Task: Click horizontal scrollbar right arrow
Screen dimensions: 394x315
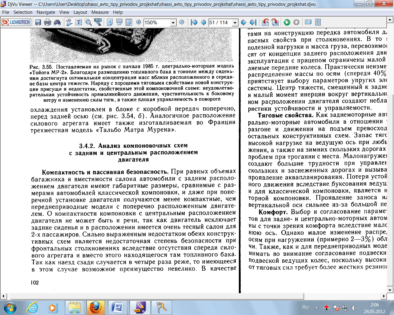Action: click(x=384, y=296)
